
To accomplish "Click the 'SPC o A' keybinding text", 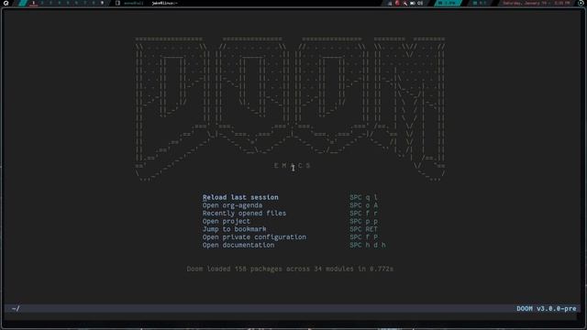I will 363,205.
